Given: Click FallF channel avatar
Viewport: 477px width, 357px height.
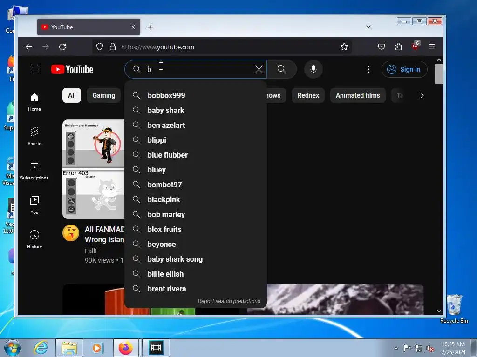Looking at the screenshot, I should click(71, 233).
